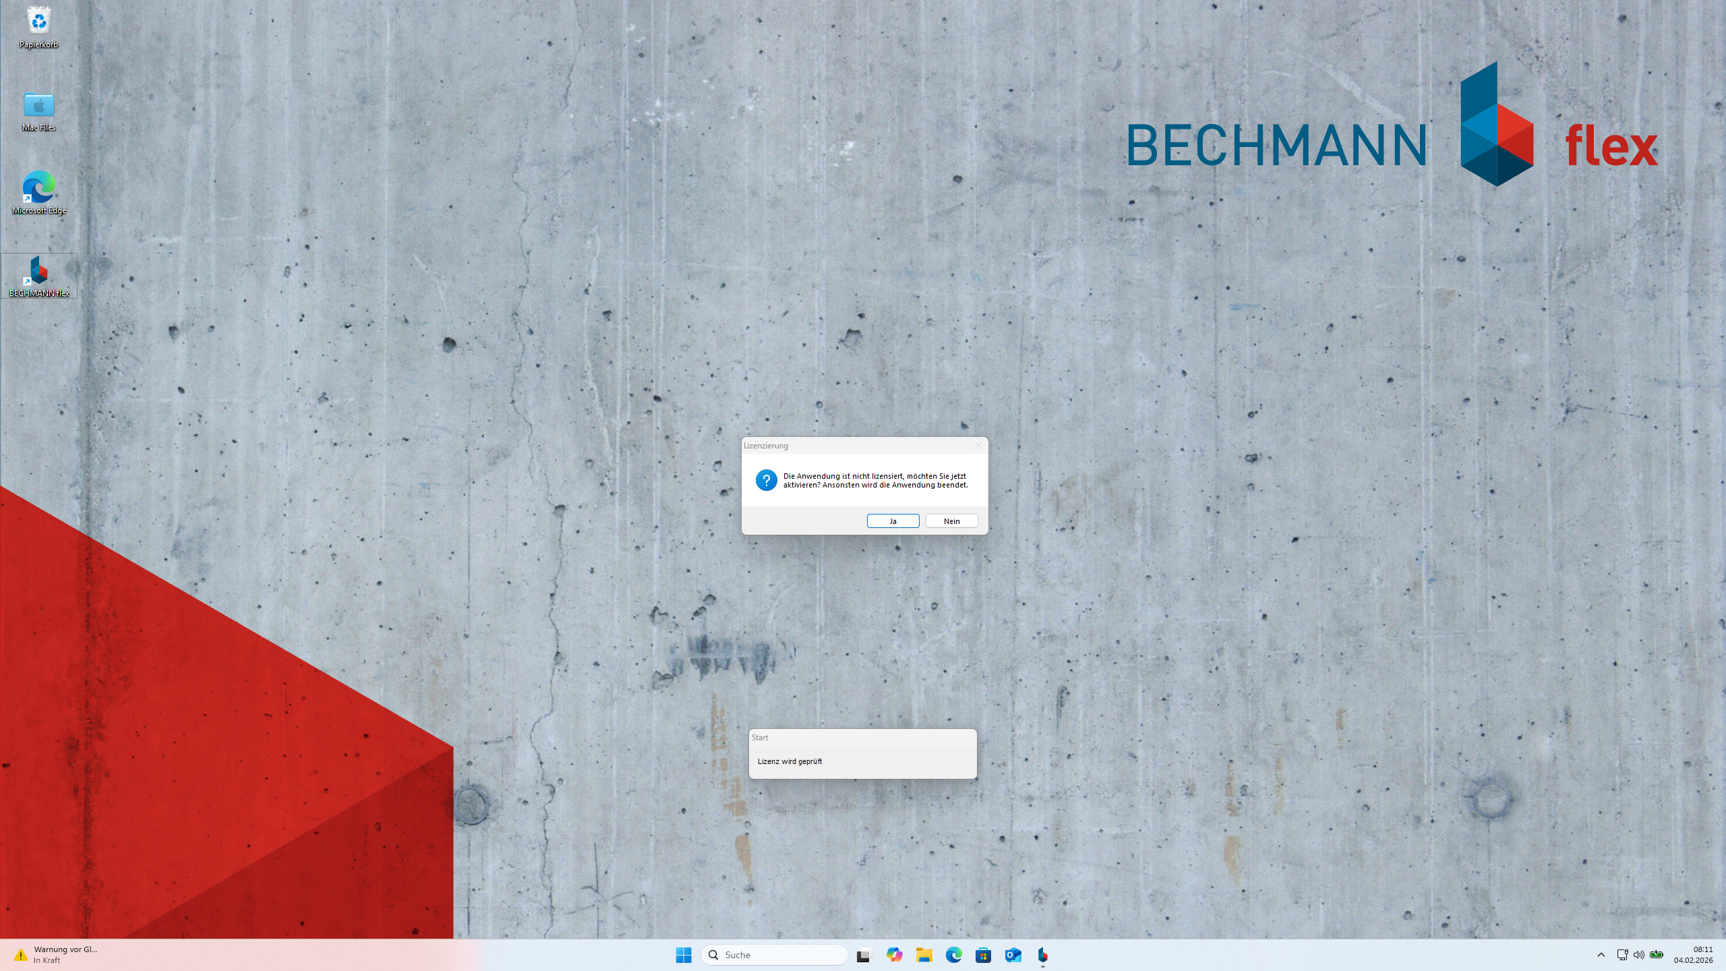1726x971 pixels.
Task: Open the clock and date panel
Action: click(1693, 955)
